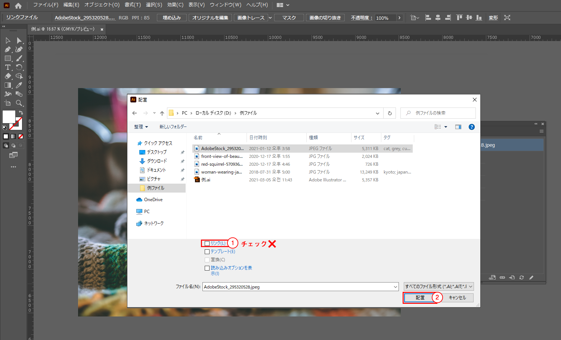Open the ファイル(F) menu
561x340 pixels.
point(46,5)
